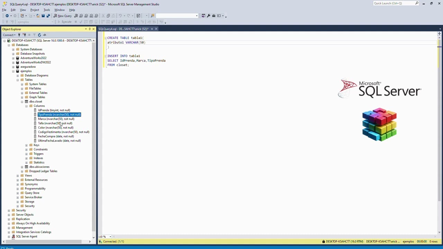Collapse the INSERT INTO code outline block

point(106,56)
